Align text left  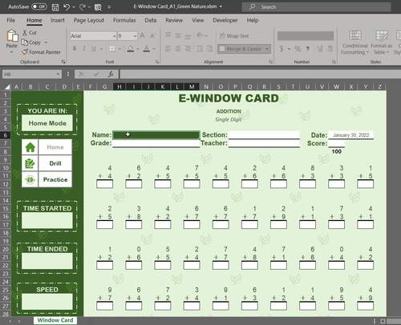[x=168, y=49]
